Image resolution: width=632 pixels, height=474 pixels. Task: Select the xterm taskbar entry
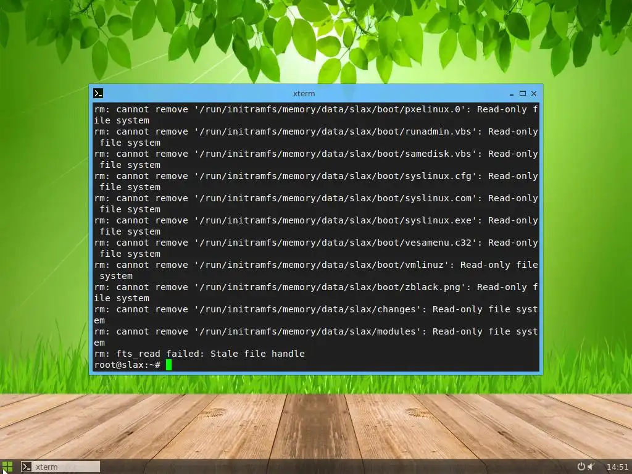coord(60,467)
